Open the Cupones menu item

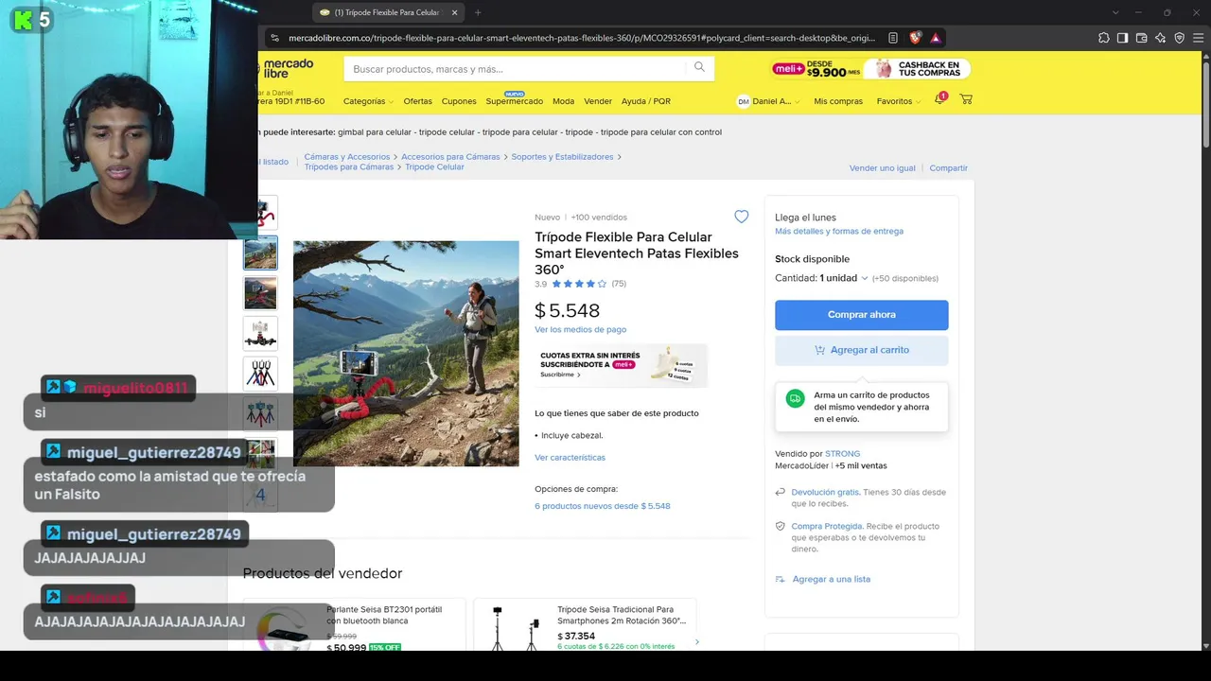(x=459, y=101)
